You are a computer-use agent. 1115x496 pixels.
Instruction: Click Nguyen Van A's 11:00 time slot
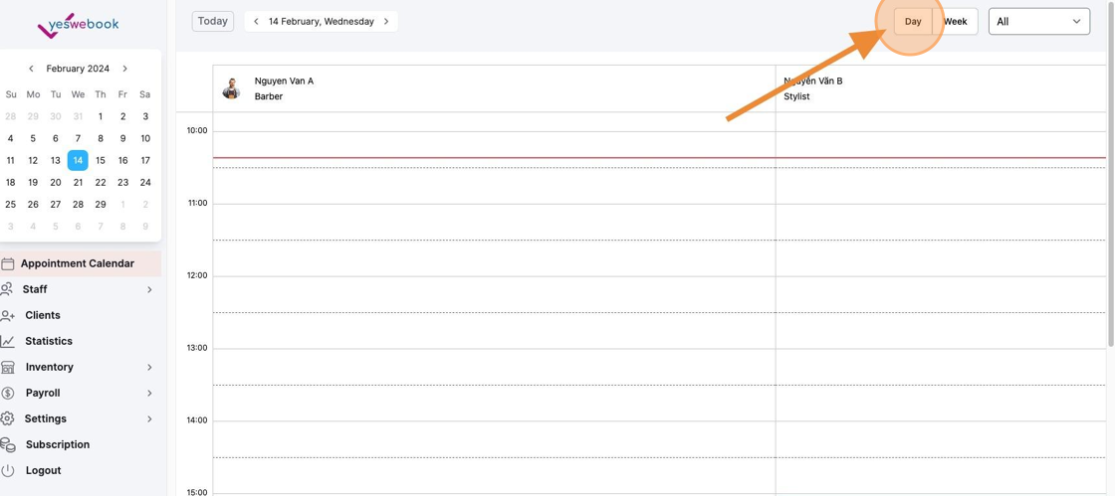494,222
